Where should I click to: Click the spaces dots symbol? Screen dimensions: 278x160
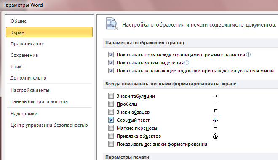[x=215, y=104]
